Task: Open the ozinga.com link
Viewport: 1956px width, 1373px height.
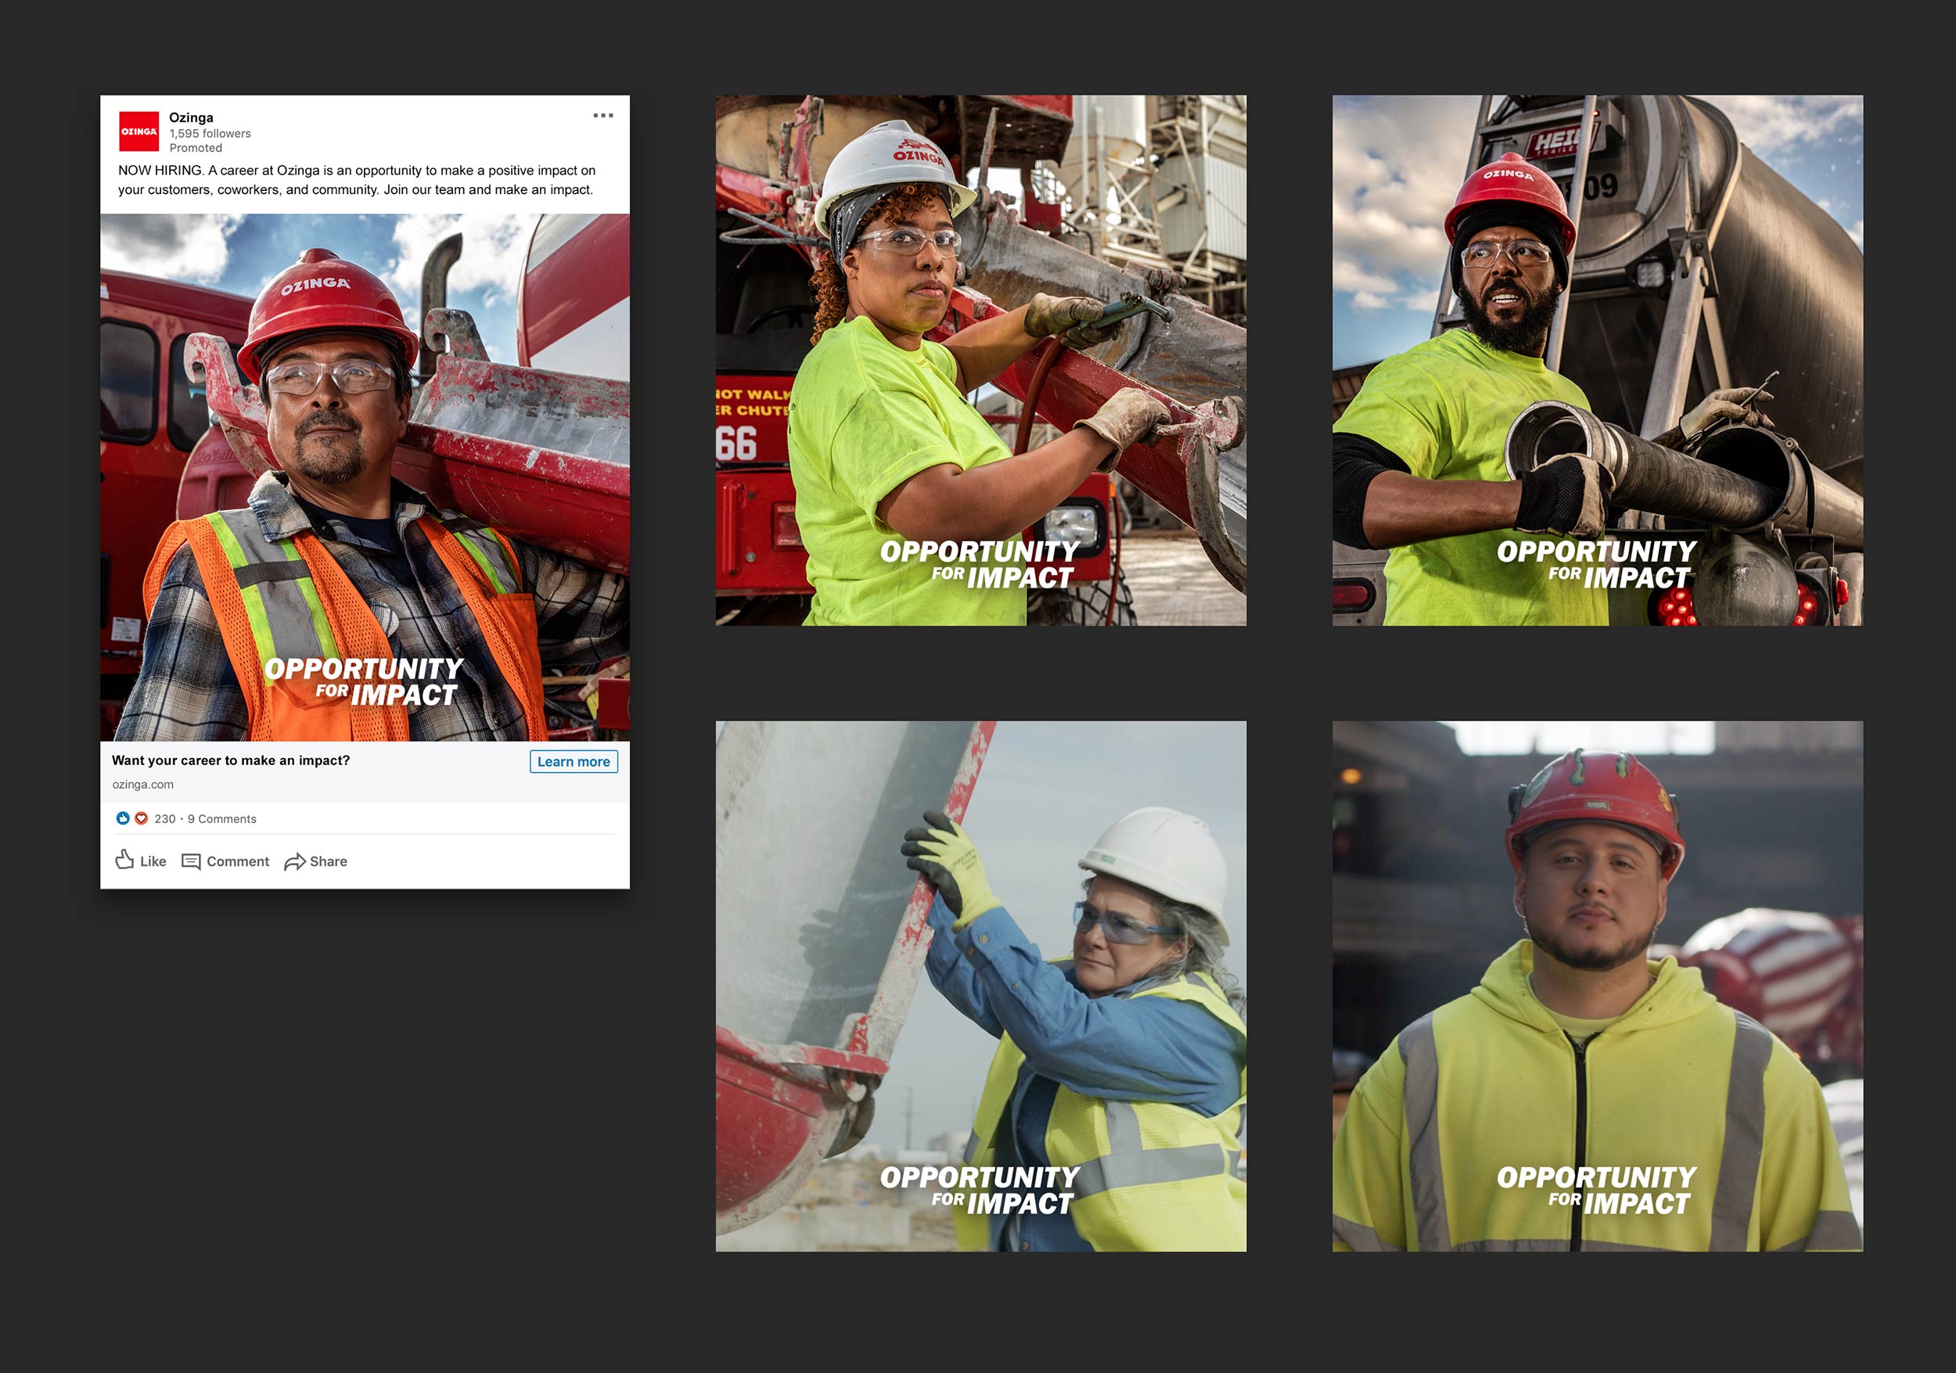Action: (x=142, y=785)
